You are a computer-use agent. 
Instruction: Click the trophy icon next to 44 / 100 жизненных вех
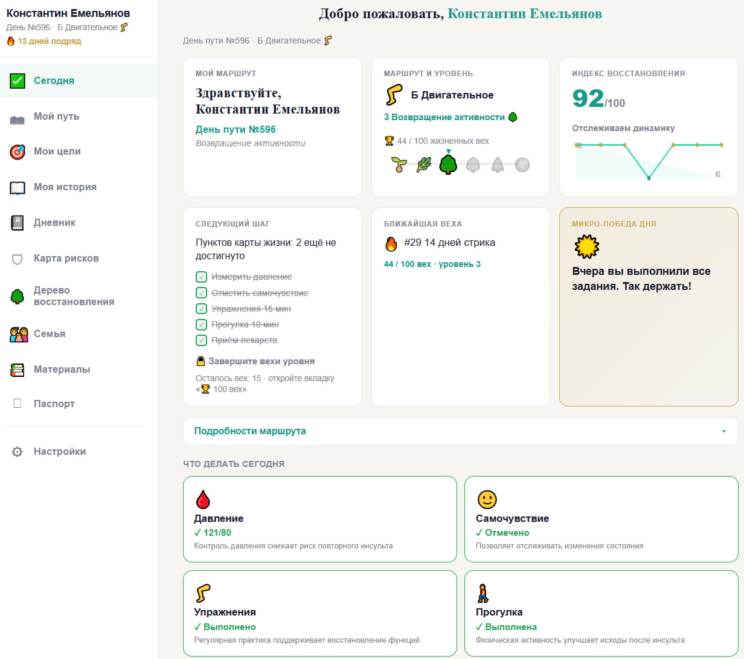point(389,141)
